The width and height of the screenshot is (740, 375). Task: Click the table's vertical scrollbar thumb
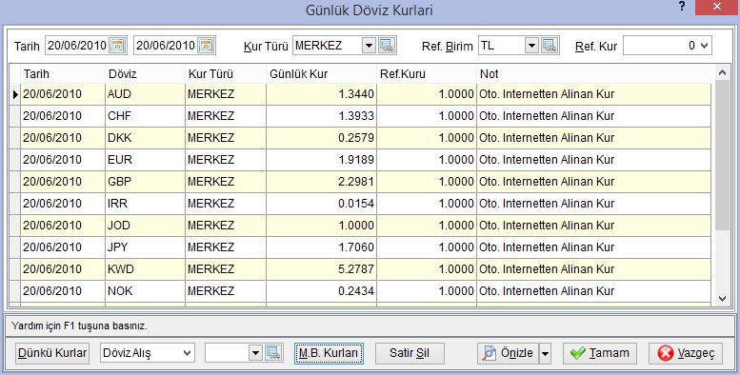722,155
